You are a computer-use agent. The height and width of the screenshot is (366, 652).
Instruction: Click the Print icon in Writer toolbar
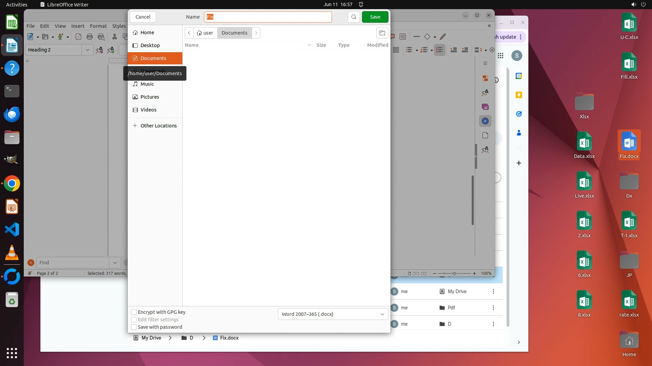click(x=90, y=37)
